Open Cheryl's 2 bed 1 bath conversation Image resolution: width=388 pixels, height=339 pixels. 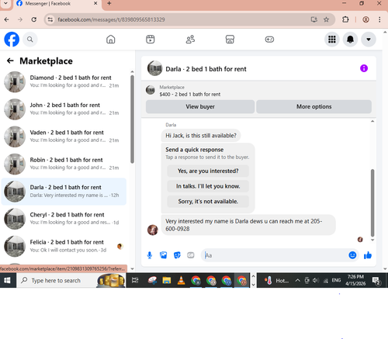pos(64,219)
